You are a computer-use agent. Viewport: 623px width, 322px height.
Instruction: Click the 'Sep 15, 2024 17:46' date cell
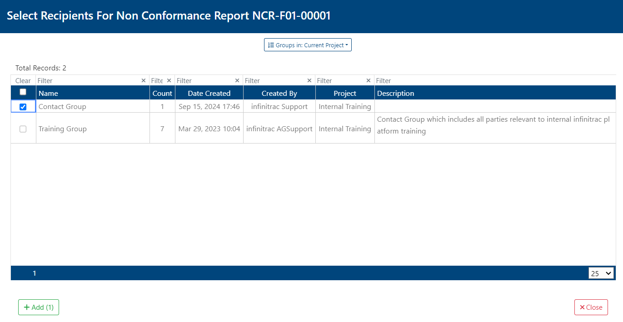point(209,106)
